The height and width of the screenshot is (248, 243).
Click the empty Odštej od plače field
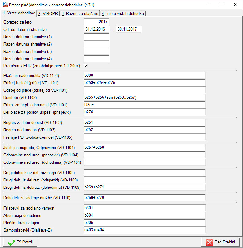144,90
